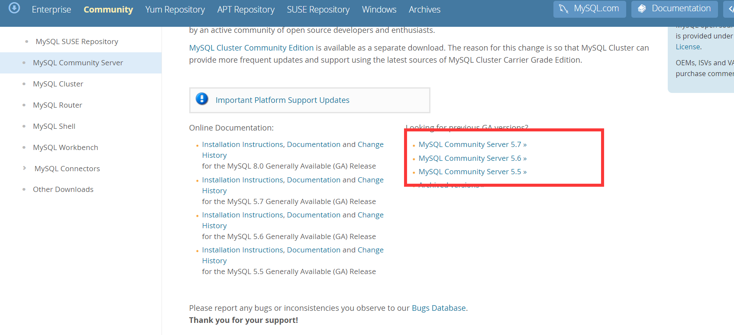Image resolution: width=734 pixels, height=335 pixels.
Task: Select Other Downloads in sidebar
Action: pyautogui.click(x=63, y=189)
